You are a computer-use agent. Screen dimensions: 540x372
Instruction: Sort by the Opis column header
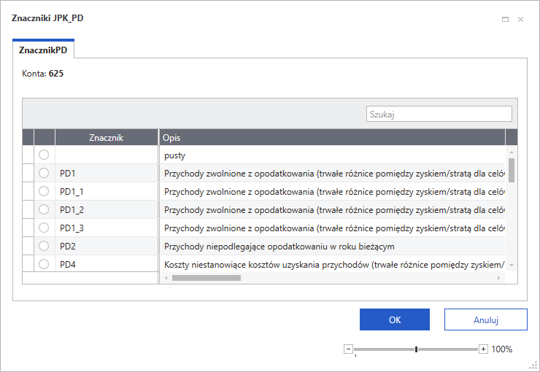pos(332,137)
